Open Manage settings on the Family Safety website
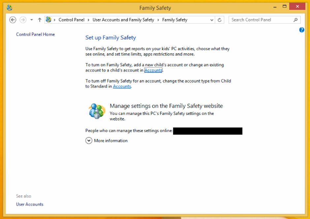This screenshot has width=310, height=219. [166, 106]
